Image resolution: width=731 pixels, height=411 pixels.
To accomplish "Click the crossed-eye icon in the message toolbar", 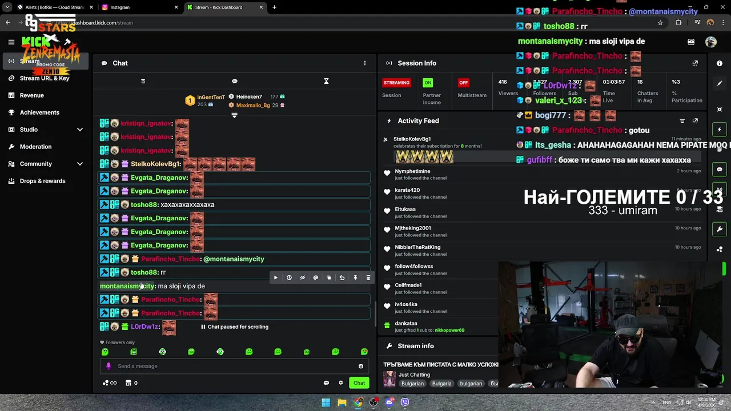I will point(302,277).
